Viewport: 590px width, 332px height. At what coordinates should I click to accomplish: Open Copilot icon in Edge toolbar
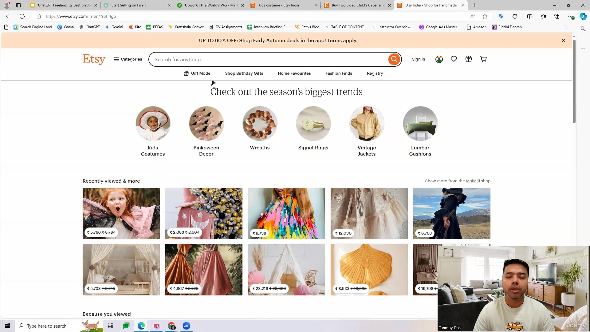pyautogui.click(x=583, y=16)
